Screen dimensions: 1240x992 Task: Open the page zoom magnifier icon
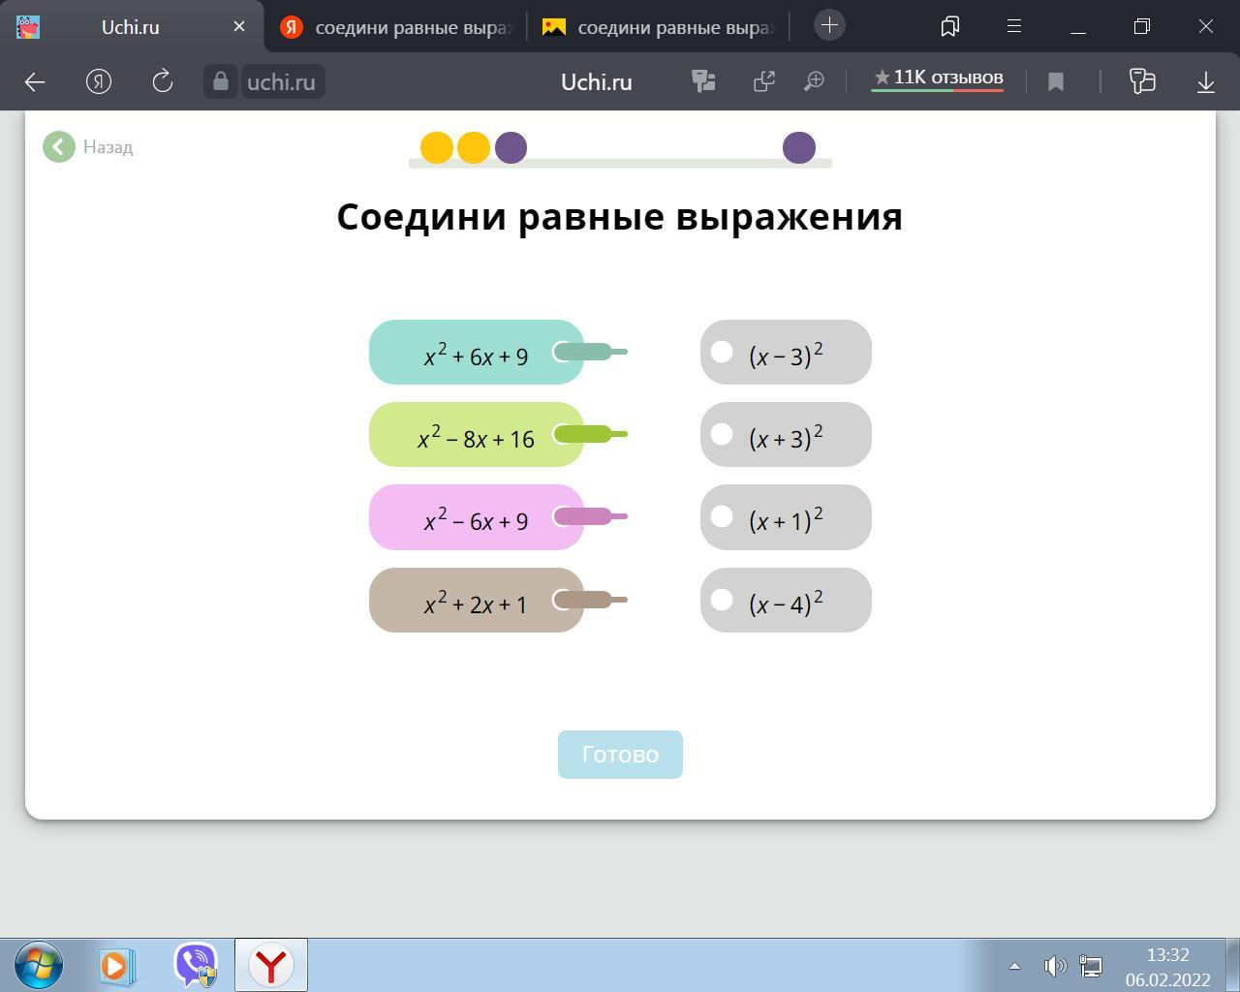pyautogui.click(x=814, y=82)
